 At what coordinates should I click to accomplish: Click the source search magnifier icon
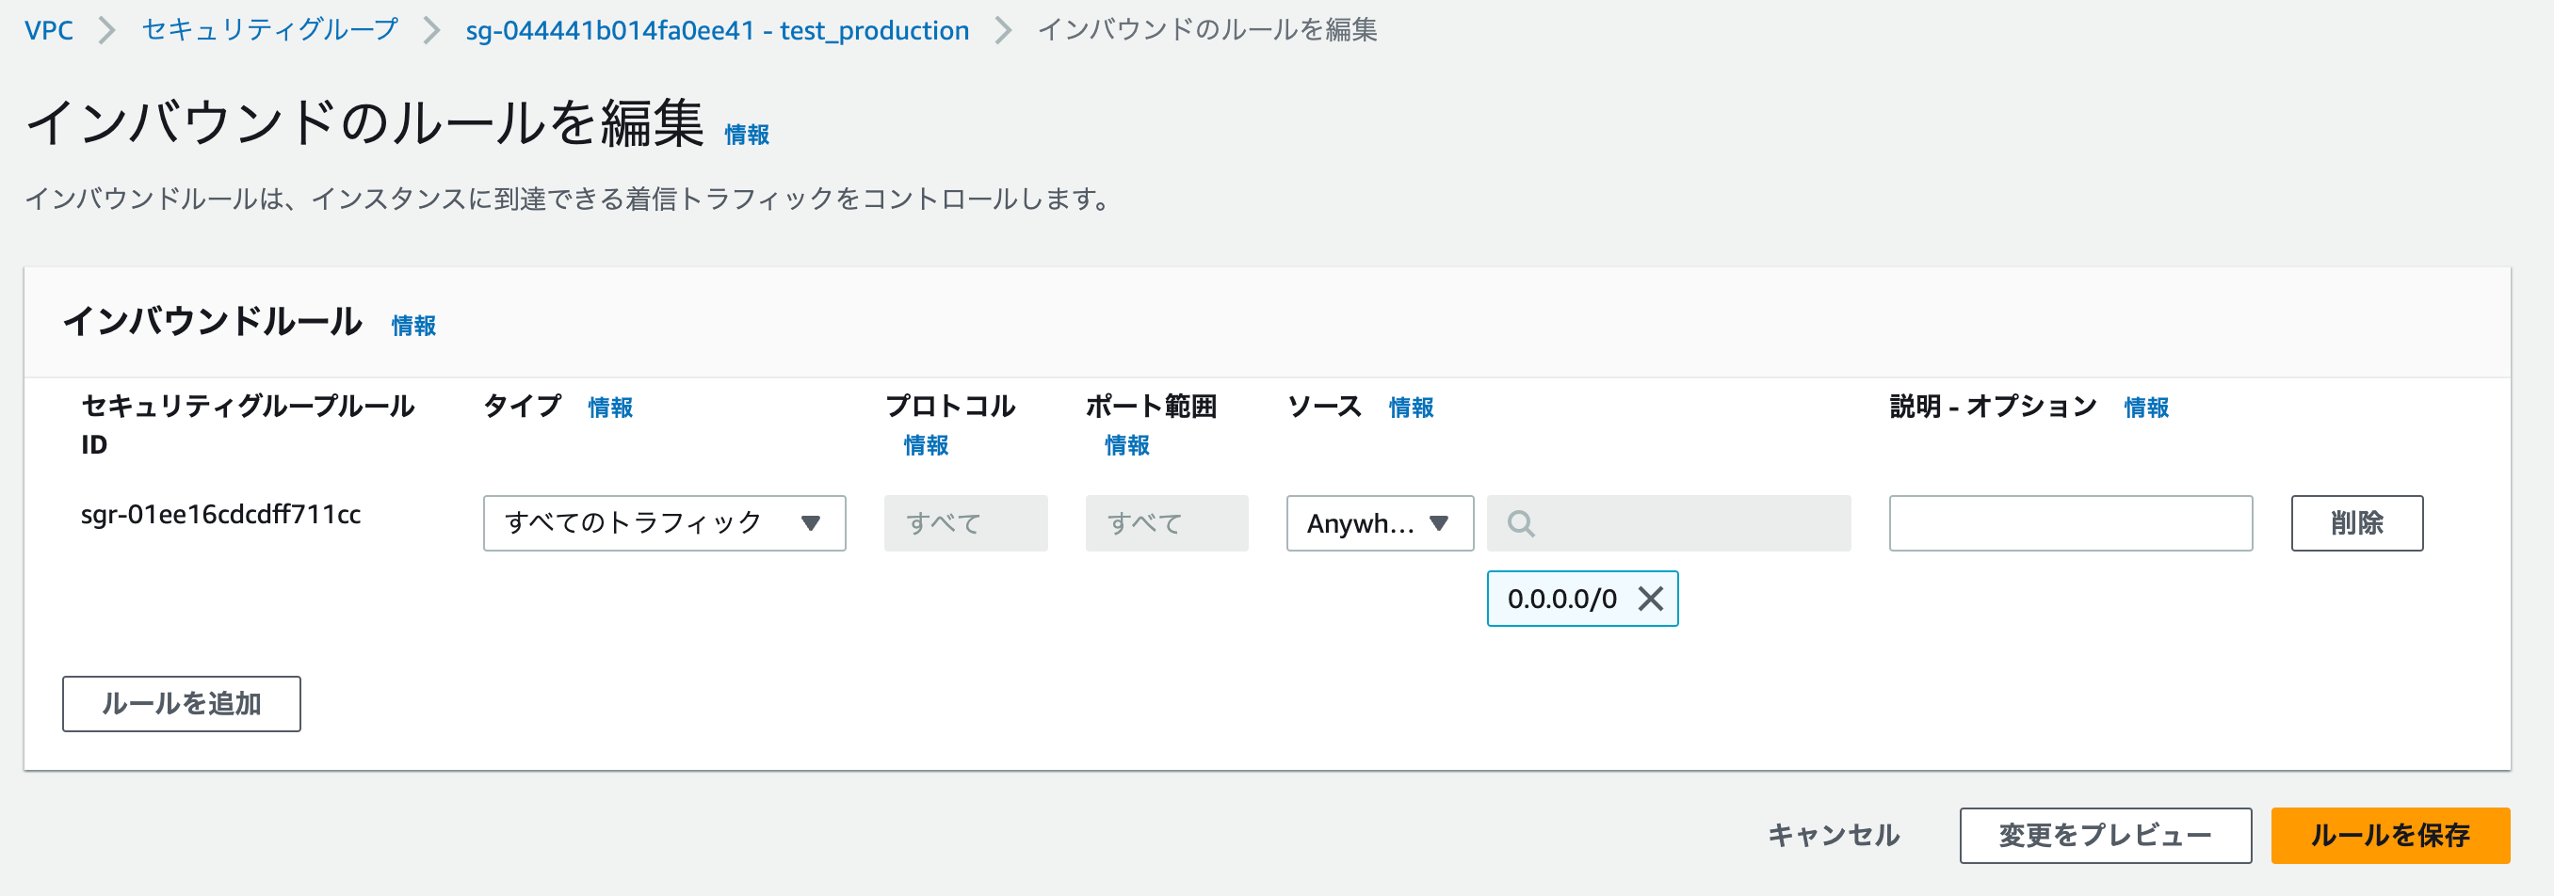point(1521,523)
